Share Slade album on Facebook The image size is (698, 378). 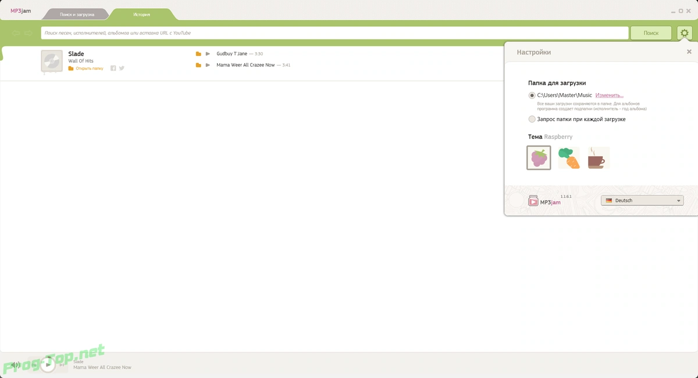click(113, 68)
